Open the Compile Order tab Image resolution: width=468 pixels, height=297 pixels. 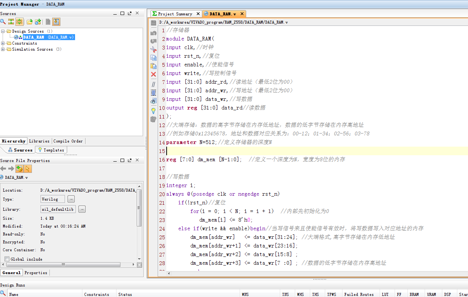[68, 141]
